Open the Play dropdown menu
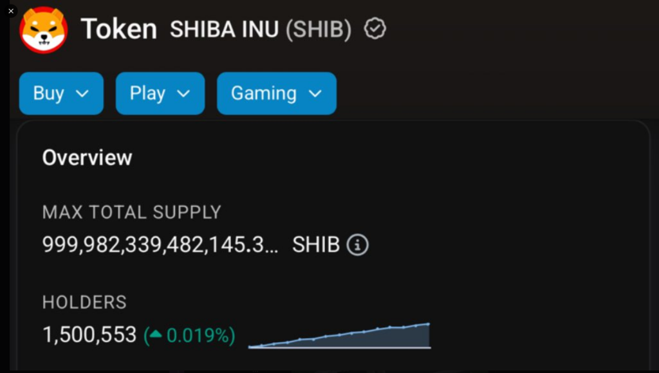The height and width of the screenshot is (373, 659). pos(160,93)
